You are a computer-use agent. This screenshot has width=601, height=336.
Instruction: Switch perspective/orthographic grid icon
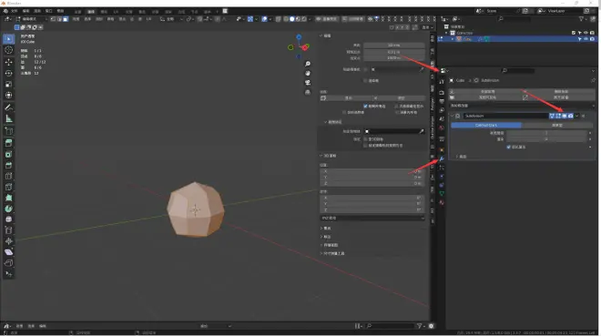(308, 92)
